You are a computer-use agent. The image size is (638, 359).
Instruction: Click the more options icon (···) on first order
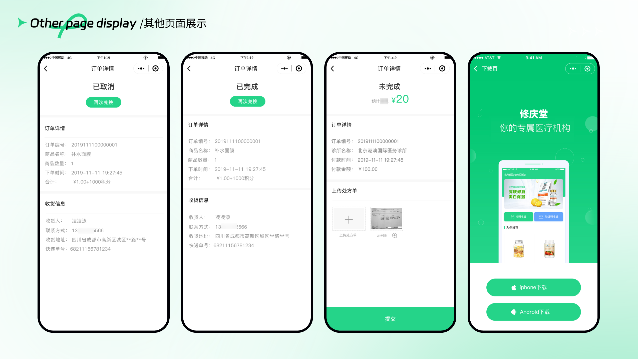pyautogui.click(x=141, y=69)
